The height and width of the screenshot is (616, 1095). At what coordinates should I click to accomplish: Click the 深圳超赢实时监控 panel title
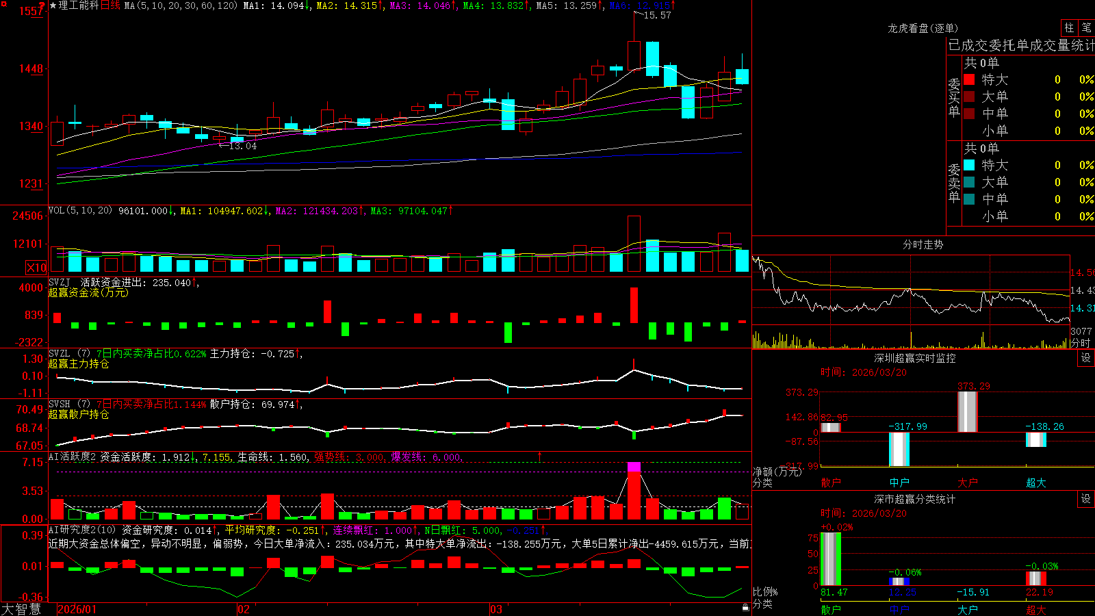click(915, 358)
